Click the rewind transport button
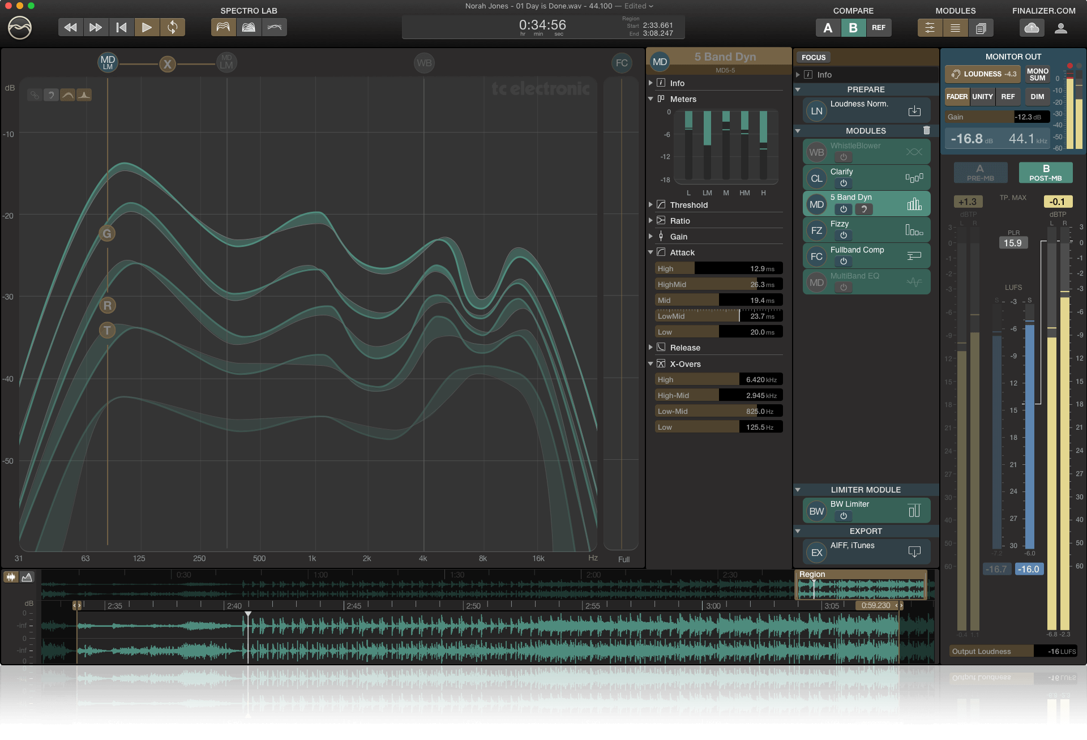Screen dimensions: 1087x740 point(71,27)
